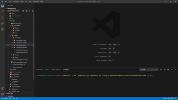Collapse the BOOKSTORE-FRONT root folder

point(13,11)
